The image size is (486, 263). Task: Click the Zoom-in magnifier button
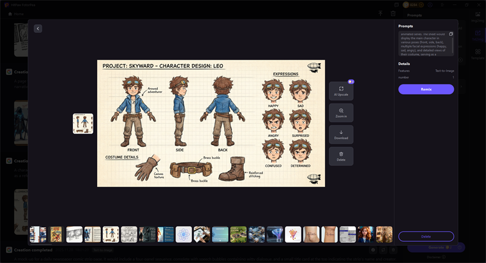341,113
